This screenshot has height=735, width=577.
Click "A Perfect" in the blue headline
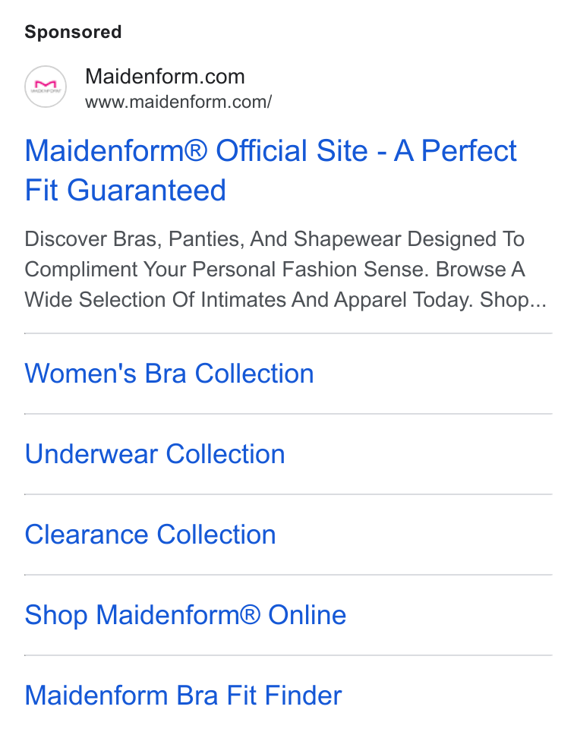coord(455,151)
